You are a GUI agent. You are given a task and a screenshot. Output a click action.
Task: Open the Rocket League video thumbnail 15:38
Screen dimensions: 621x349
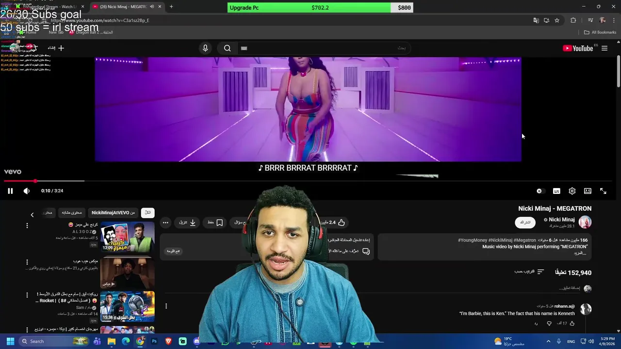tap(128, 307)
